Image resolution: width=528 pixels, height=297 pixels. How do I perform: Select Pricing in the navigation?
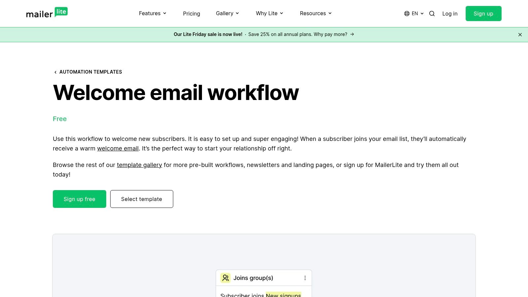pyautogui.click(x=191, y=14)
